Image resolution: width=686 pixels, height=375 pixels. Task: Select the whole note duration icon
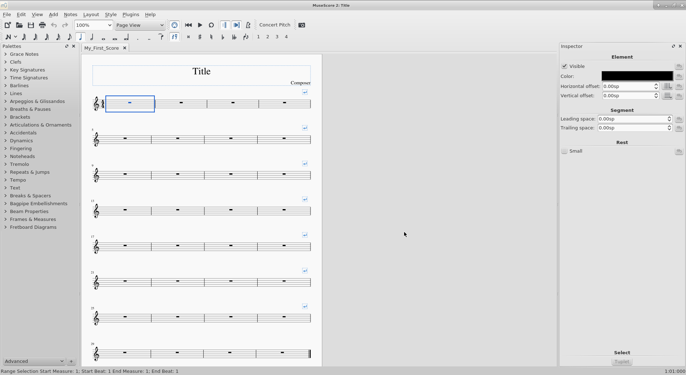(104, 37)
